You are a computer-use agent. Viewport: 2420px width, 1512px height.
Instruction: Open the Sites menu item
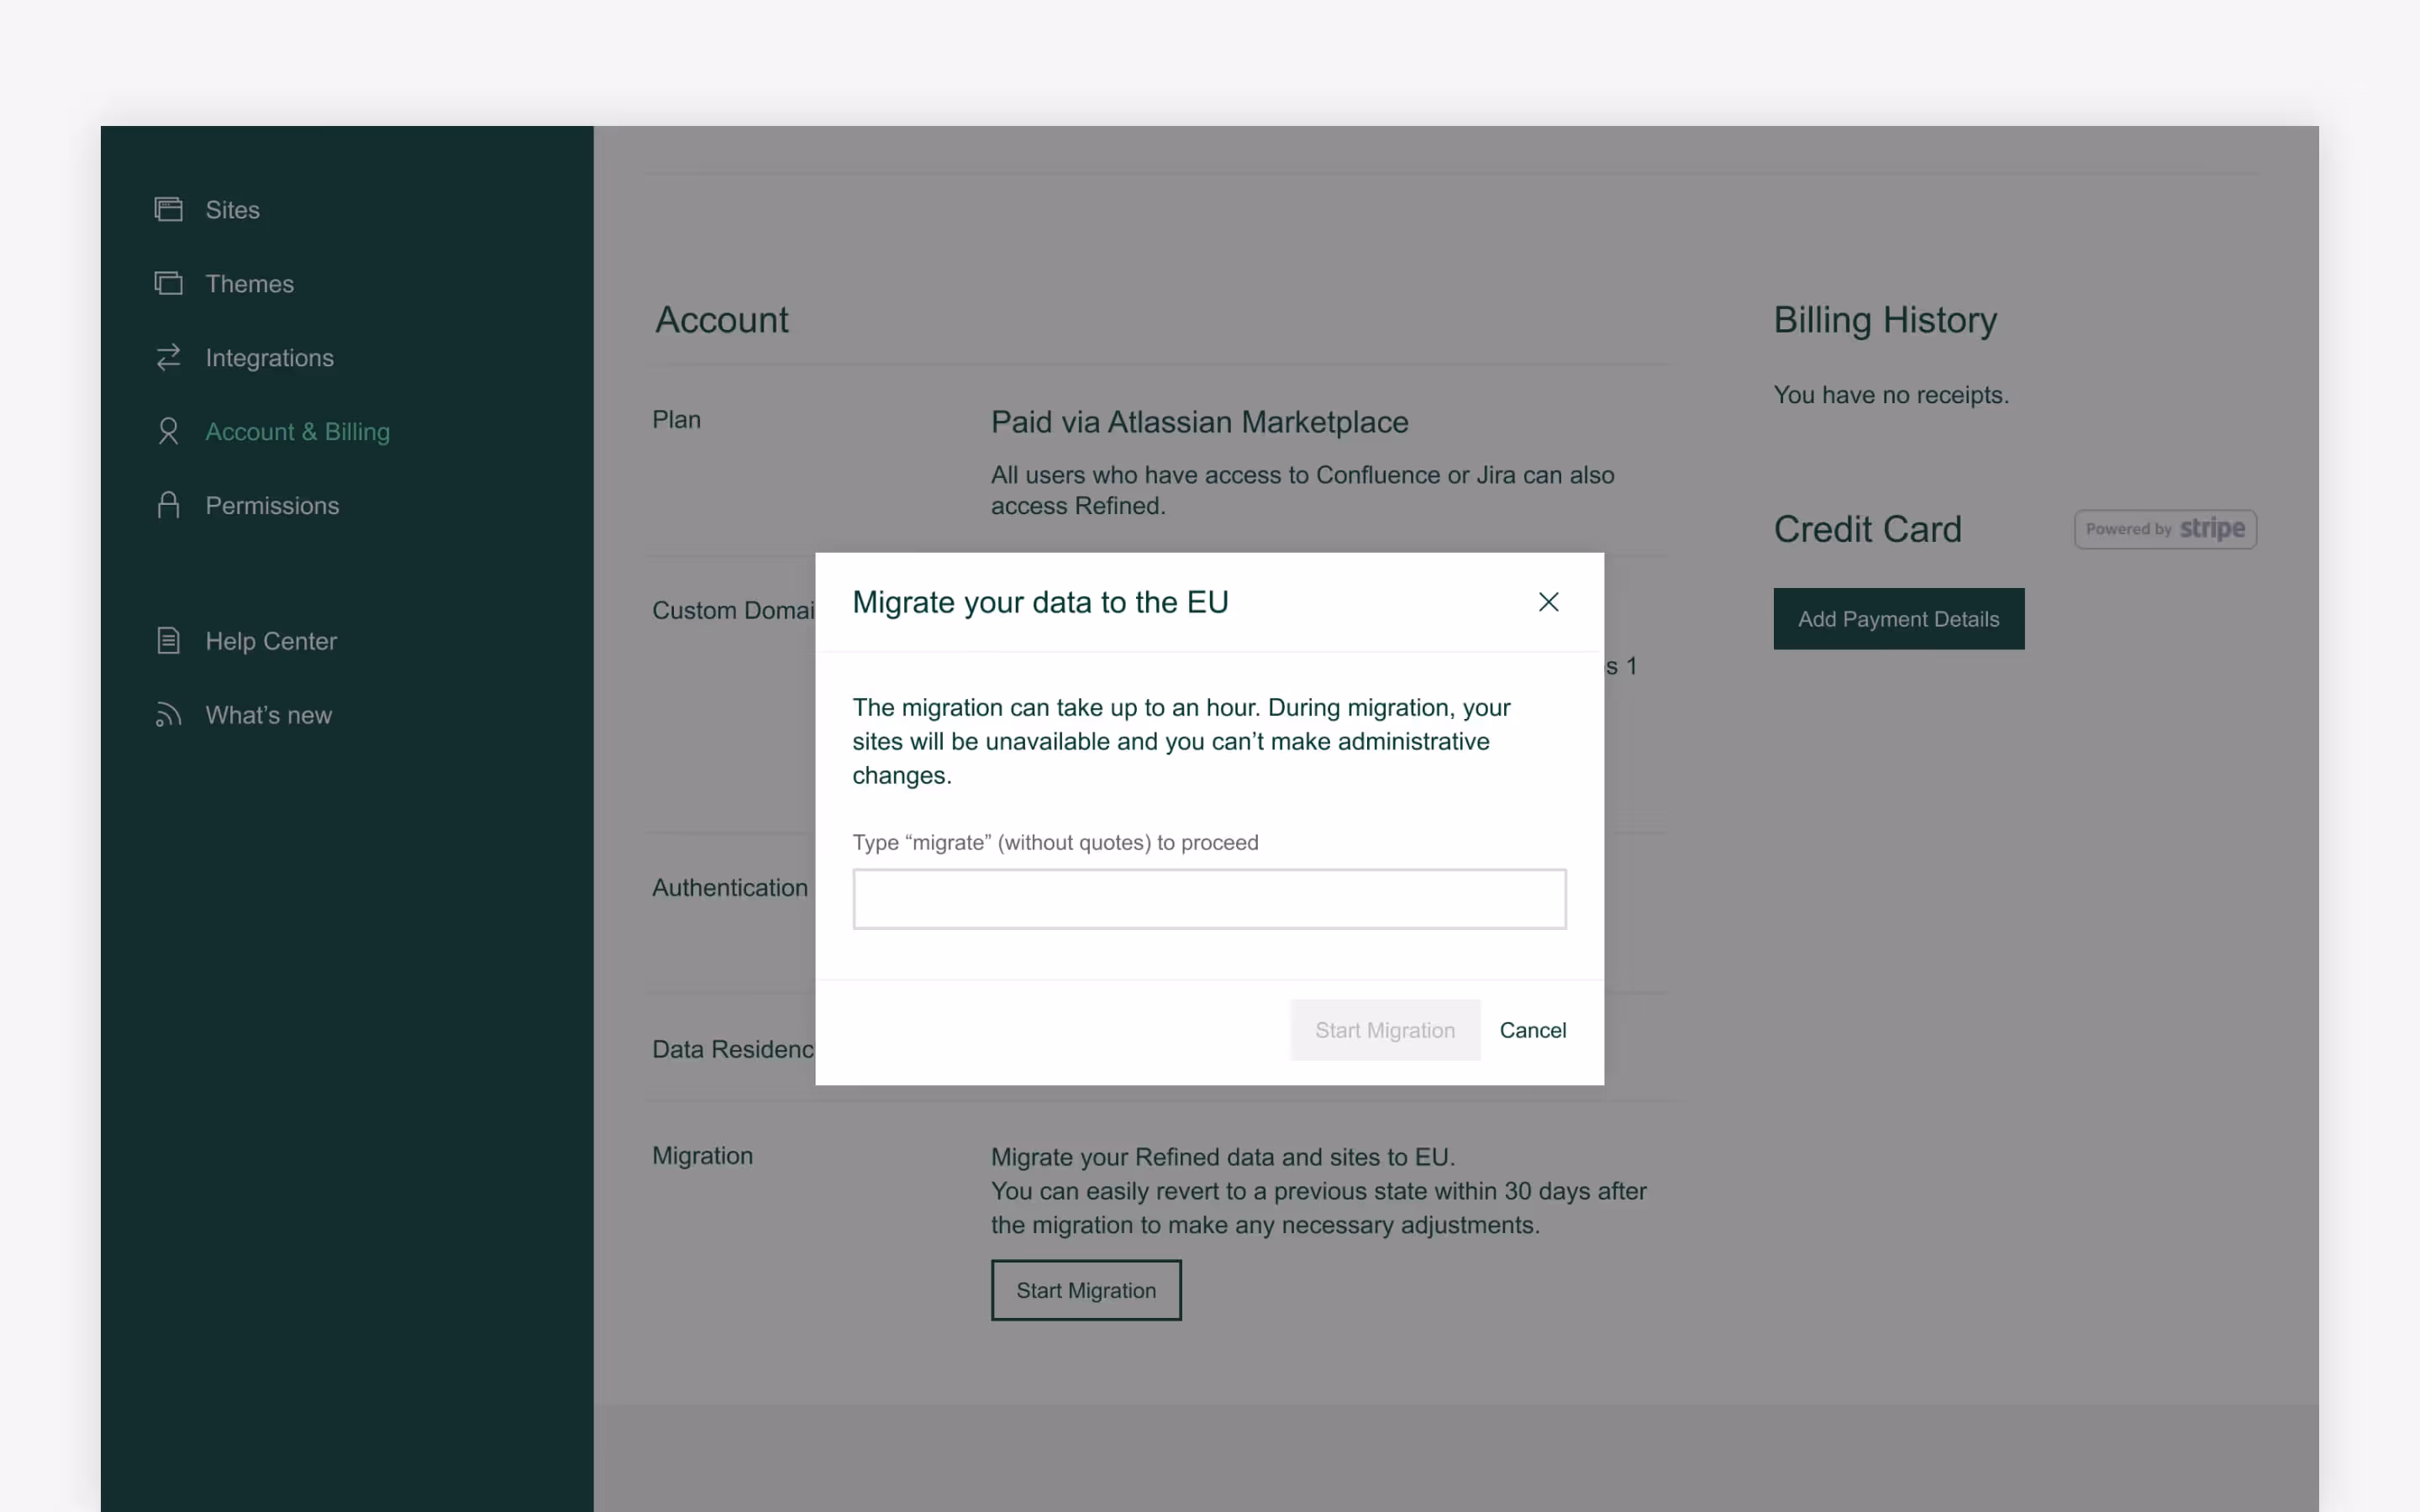(232, 210)
